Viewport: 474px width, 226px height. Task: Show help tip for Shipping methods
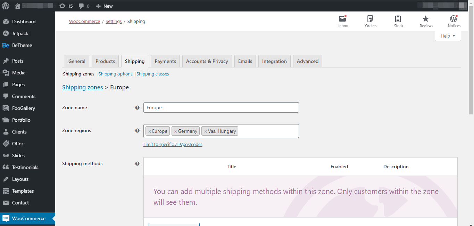pos(137,164)
